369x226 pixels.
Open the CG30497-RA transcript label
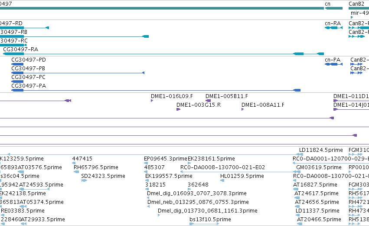point(20,49)
